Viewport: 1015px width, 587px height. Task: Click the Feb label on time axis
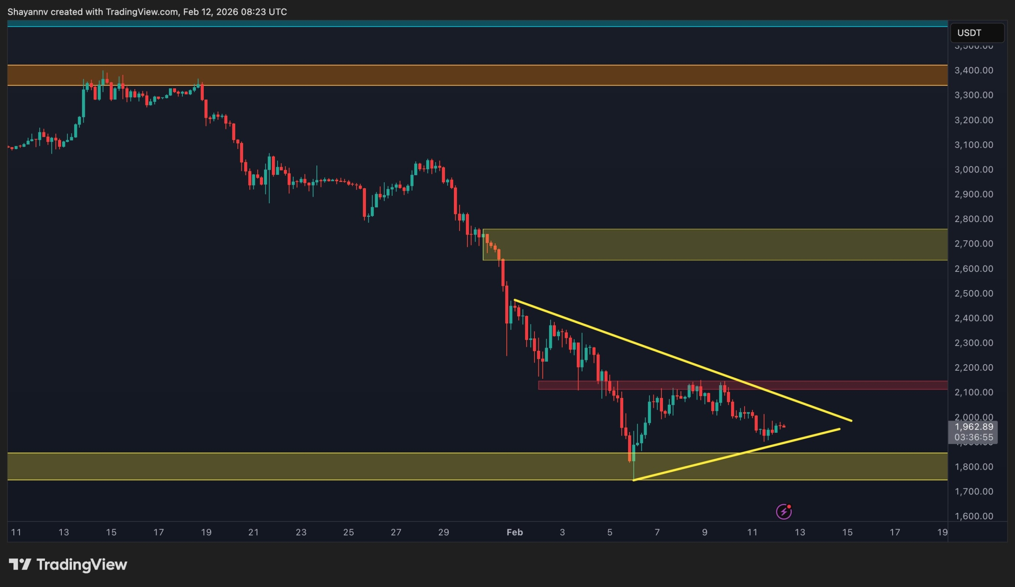tap(514, 532)
